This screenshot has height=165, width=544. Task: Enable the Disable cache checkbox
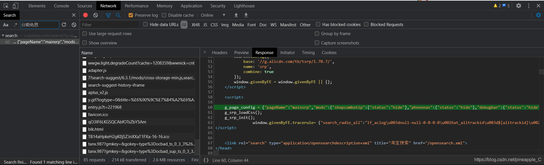pos(164,15)
